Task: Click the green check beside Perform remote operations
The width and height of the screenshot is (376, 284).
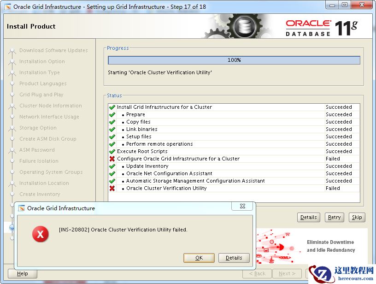Action: click(112, 144)
